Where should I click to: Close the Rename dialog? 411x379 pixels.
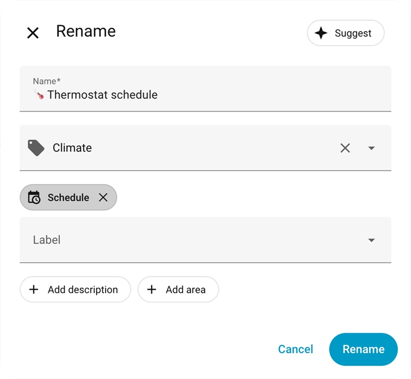pos(32,32)
